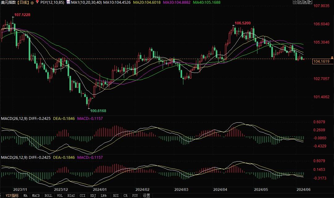334x198 pixels.
Task: Click the chart icon before MA1(10,20,30,40)
Action: [69, 2]
